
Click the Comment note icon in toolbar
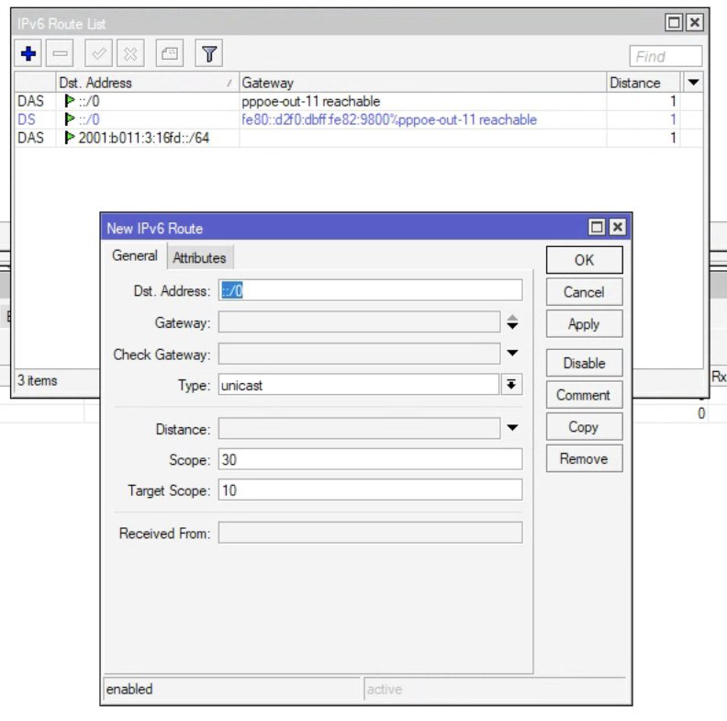click(x=169, y=54)
